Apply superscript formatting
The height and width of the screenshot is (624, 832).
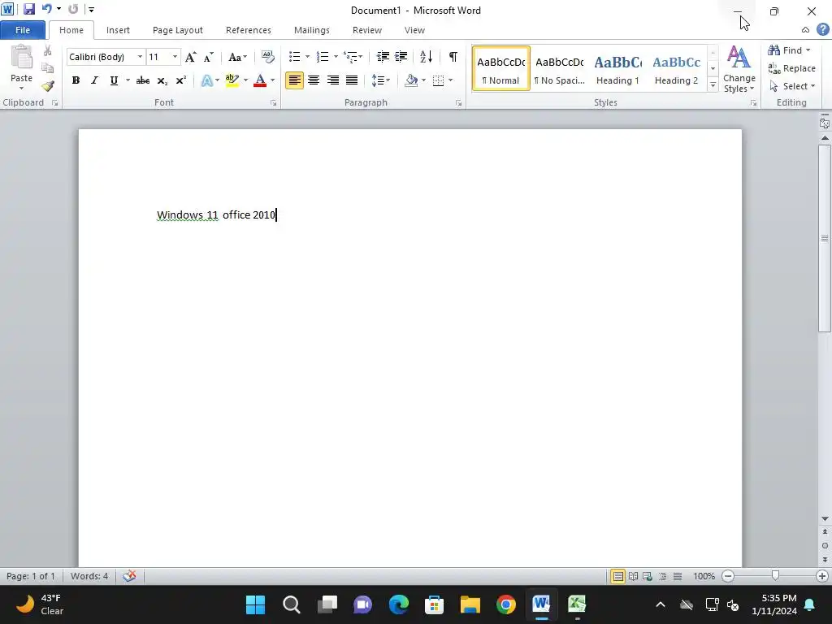pos(181,80)
